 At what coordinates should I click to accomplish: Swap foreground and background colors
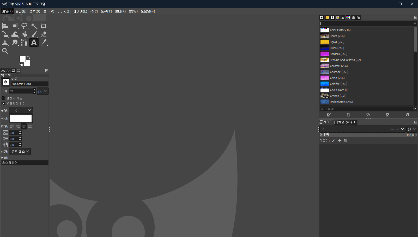(x=28, y=57)
